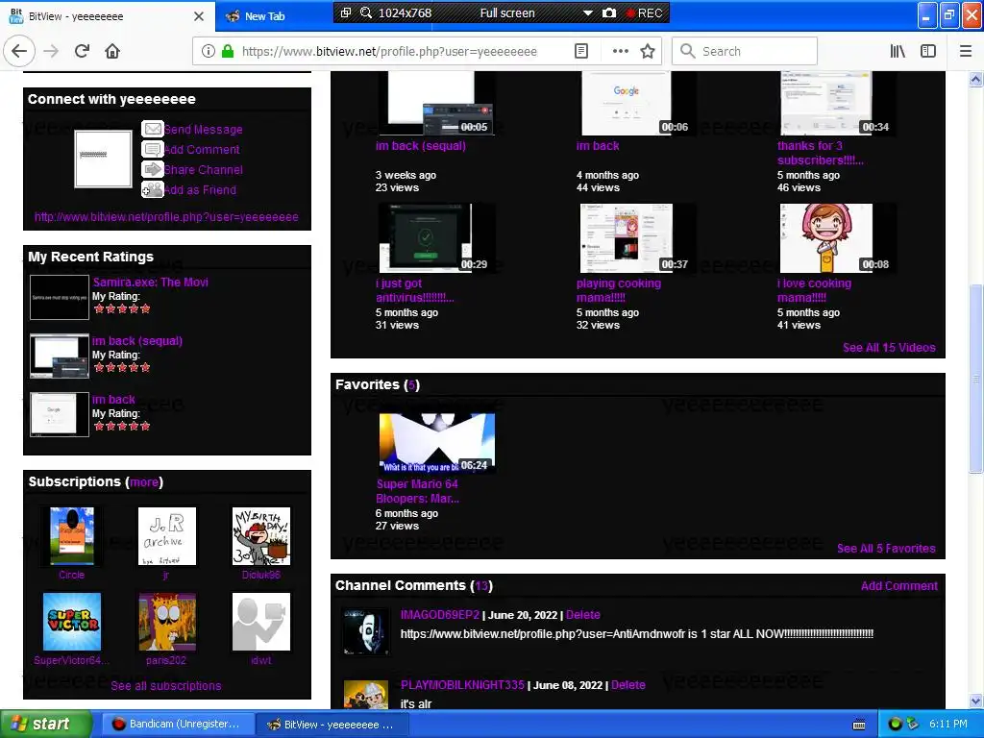Select the BitView - yeeeeeeee tab

pos(107,16)
